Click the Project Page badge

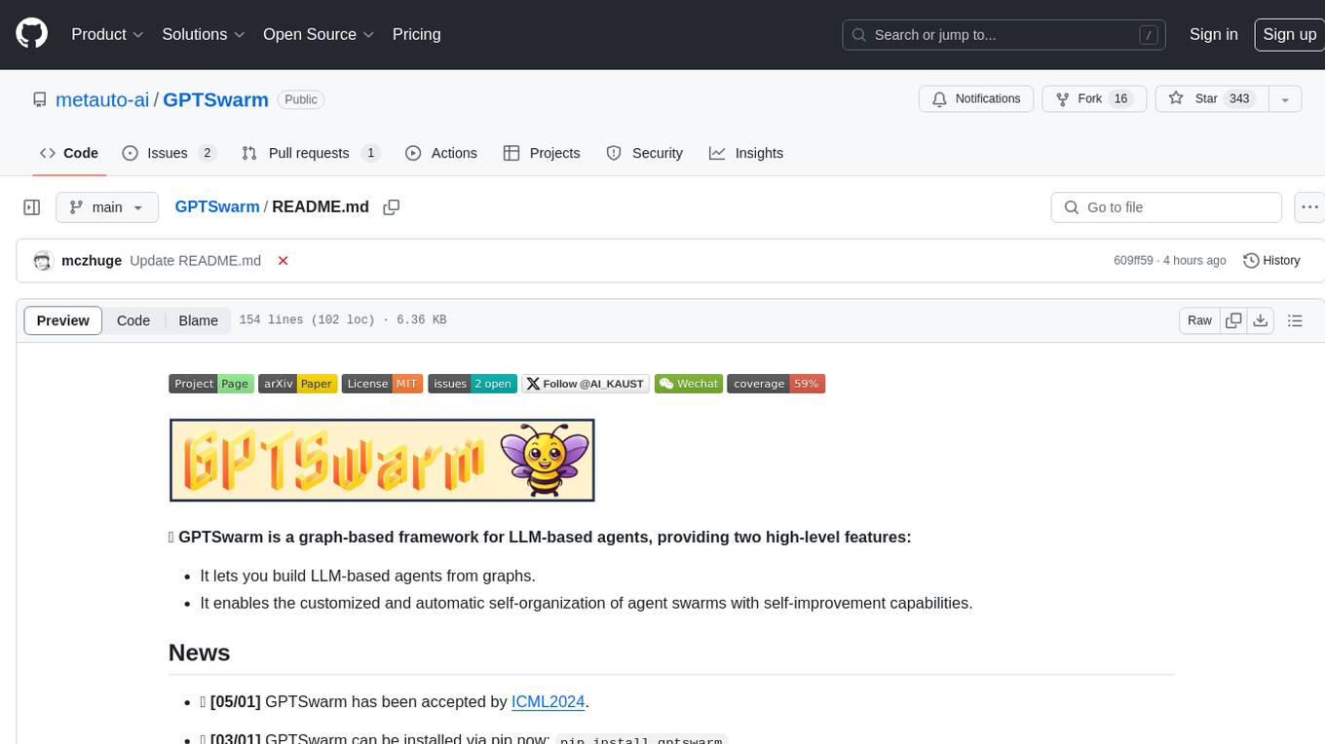point(211,384)
